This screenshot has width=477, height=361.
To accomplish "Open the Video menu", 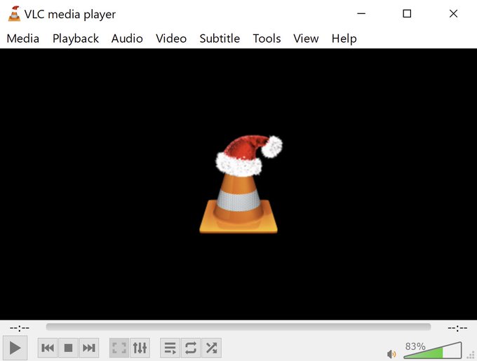I will pos(171,39).
